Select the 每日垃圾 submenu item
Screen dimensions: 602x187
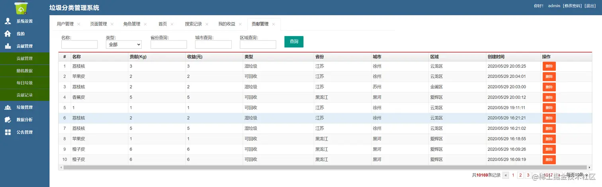point(25,83)
